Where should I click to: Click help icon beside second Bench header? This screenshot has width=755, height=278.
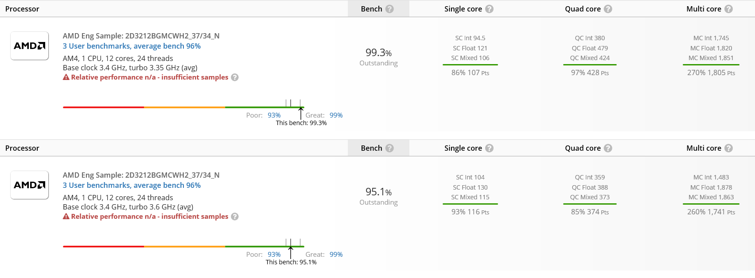click(389, 148)
